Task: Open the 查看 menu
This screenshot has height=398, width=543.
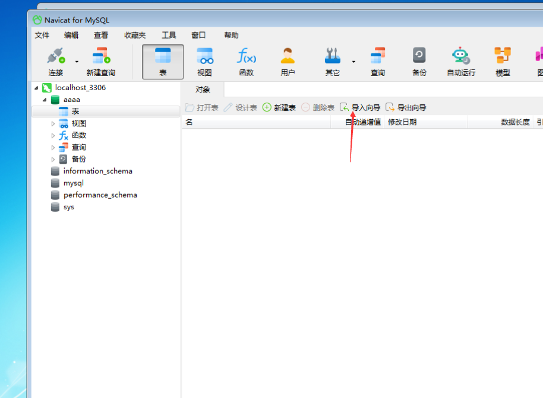Action: [101, 35]
